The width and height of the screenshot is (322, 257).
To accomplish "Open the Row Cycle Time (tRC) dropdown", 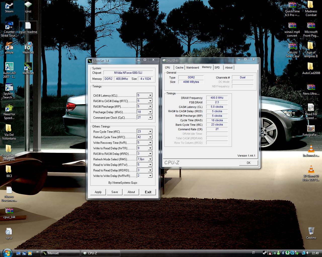I will pos(150,132).
